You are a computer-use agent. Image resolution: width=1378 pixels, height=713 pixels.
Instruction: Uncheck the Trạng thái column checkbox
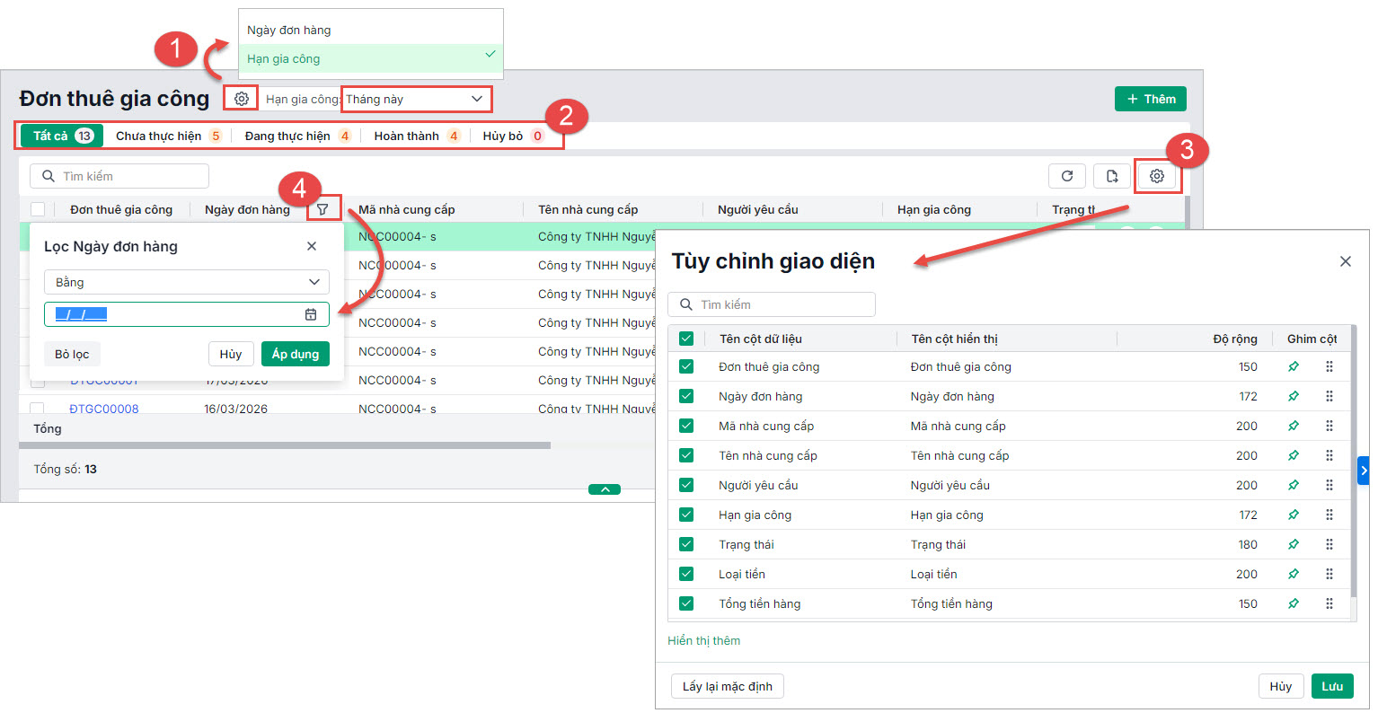tap(686, 544)
